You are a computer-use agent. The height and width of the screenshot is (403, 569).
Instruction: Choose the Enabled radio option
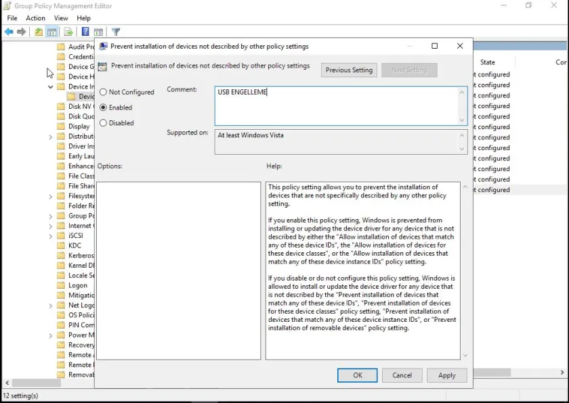point(104,108)
